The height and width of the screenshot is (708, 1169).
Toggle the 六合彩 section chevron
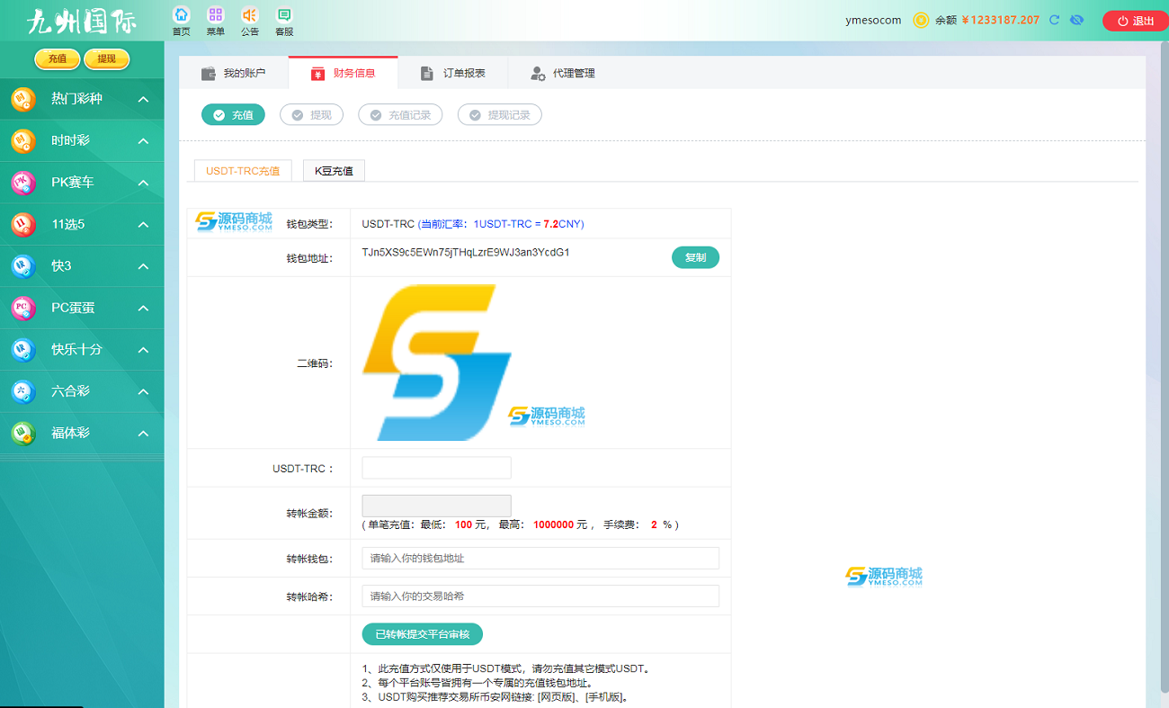(143, 391)
